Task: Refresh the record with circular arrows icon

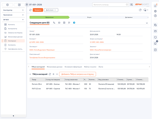Action: 31,10
